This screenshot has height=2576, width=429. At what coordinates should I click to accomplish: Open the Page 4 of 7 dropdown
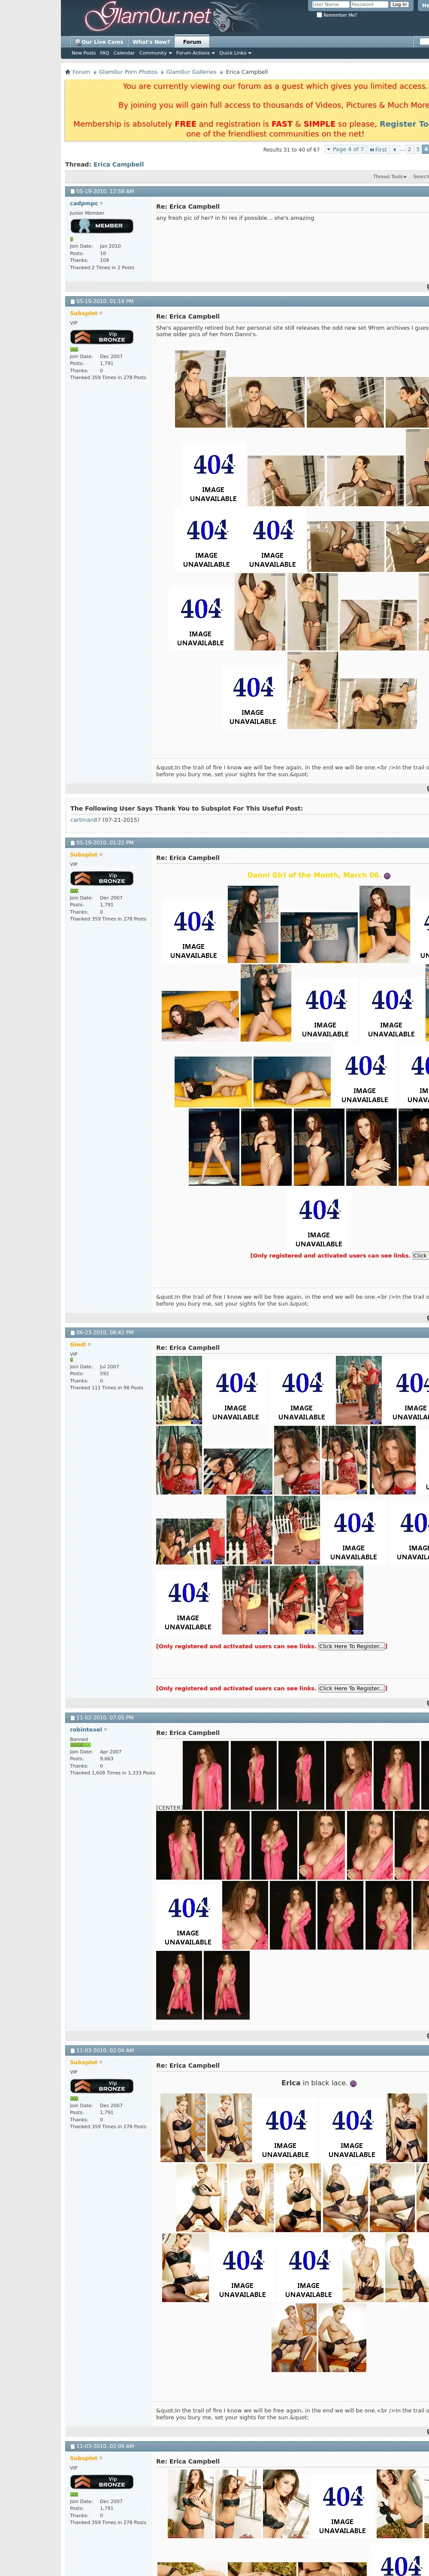(x=345, y=149)
